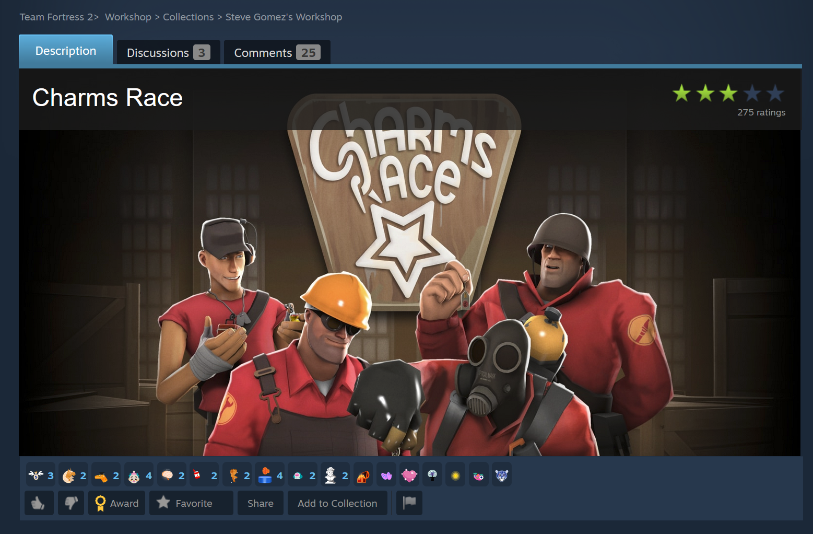Click the winged medal award with count 3
The height and width of the screenshot is (534, 813).
[41, 475]
